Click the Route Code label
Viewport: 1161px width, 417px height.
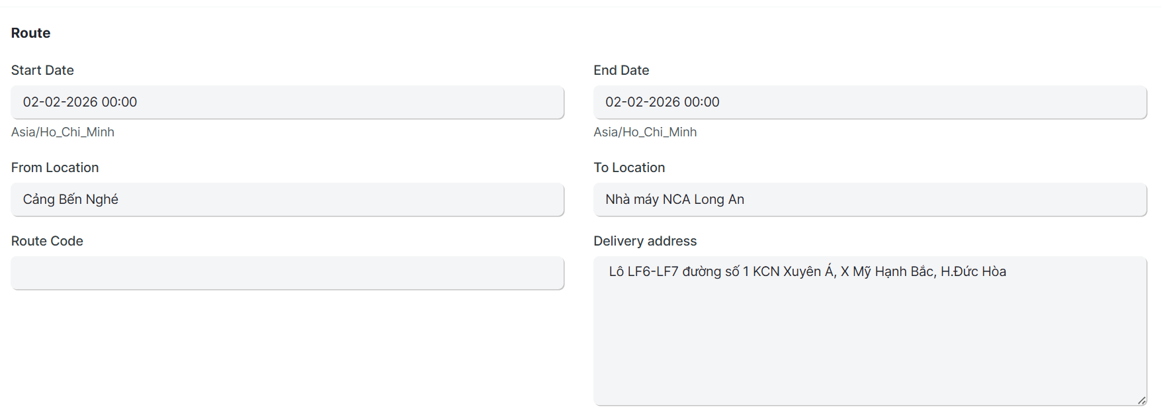[47, 241]
